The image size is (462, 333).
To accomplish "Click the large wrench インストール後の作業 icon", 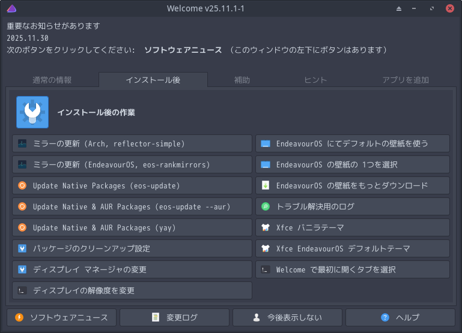I will click(x=32, y=112).
